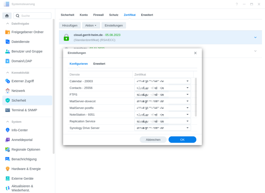Click the search magnifier icon
Image resolution: width=265 pixels, height=193 pixels.
tap(18, 16)
